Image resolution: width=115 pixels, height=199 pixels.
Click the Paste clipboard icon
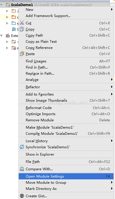click(x=22, y=54)
